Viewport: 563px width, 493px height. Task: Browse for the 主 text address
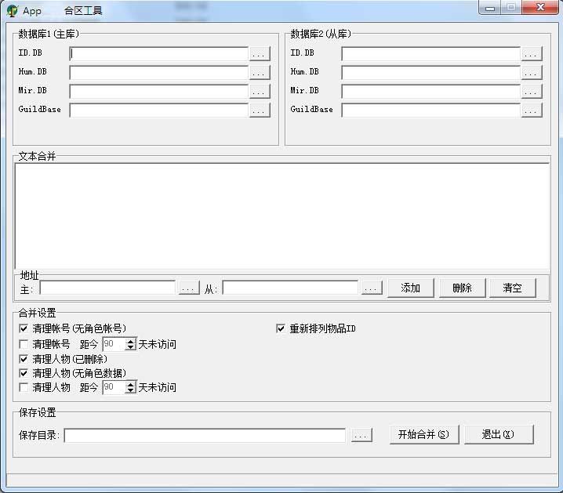[189, 288]
